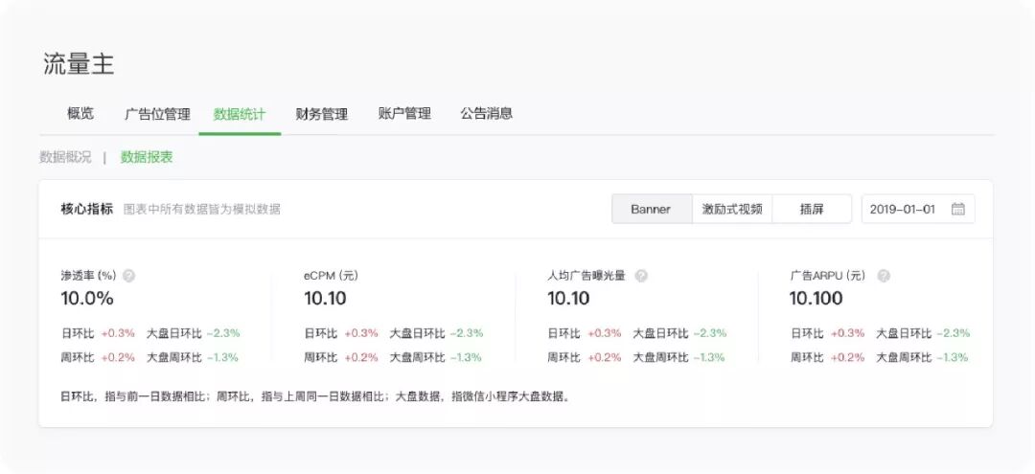Select the 数据统计 tab

point(240,114)
